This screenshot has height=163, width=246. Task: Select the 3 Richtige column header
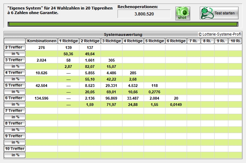[112, 41]
